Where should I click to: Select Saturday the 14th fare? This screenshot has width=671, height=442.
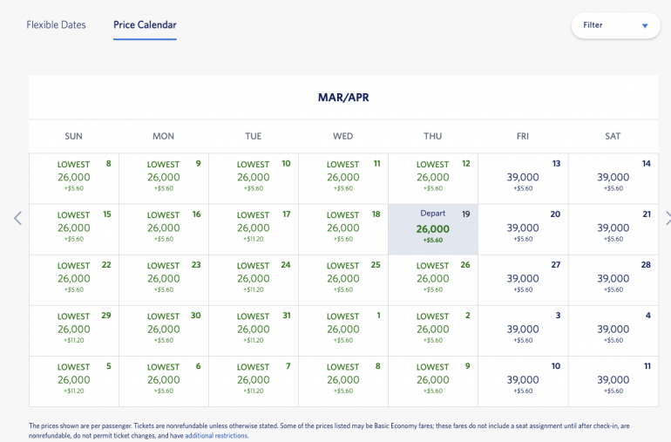click(613, 178)
